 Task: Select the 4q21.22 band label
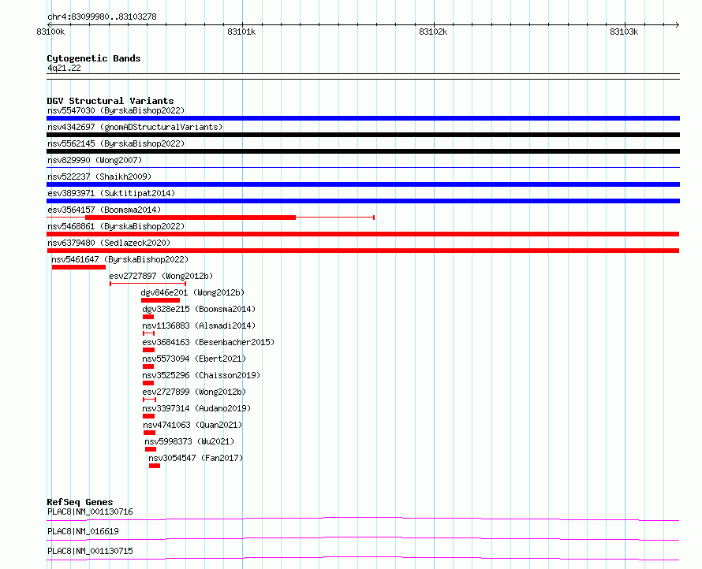click(64, 68)
